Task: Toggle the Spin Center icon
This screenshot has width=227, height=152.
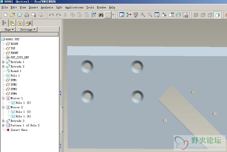Action: pos(129,15)
